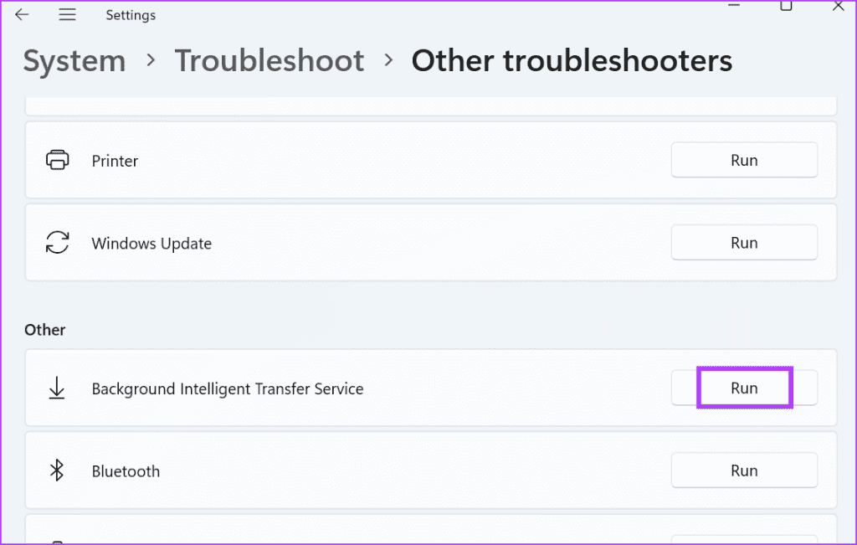Select the Bluetooth row label
857x545 pixels.
[x=126, y=471]
